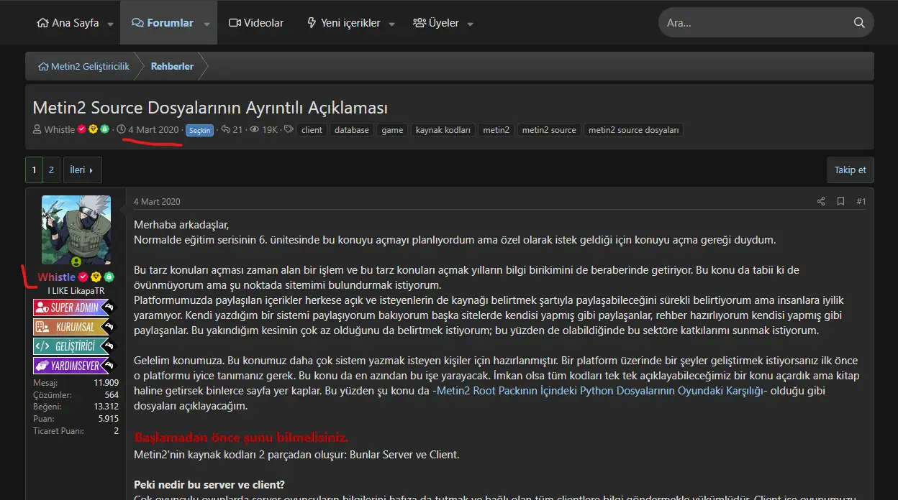The image size is (898, 500).
Task: Go to Videolar in the navigation bar
Action: point(256,23)
